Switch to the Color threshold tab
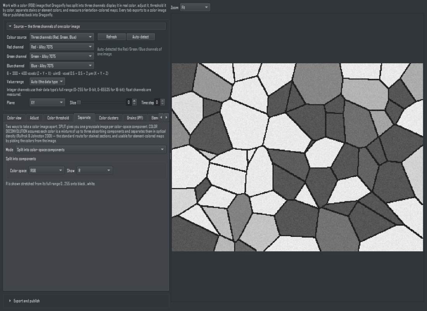This screenshot has height=311, width=427. click(58, 118)
